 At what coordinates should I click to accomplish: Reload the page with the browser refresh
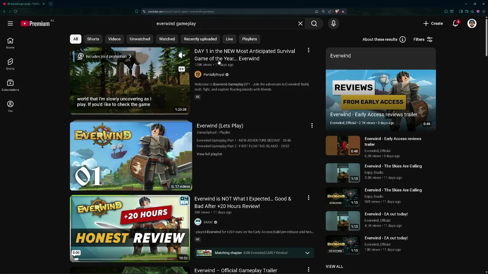point(16,11)
